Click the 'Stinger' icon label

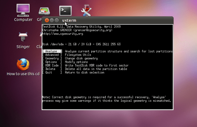click(x=23, y=47)
